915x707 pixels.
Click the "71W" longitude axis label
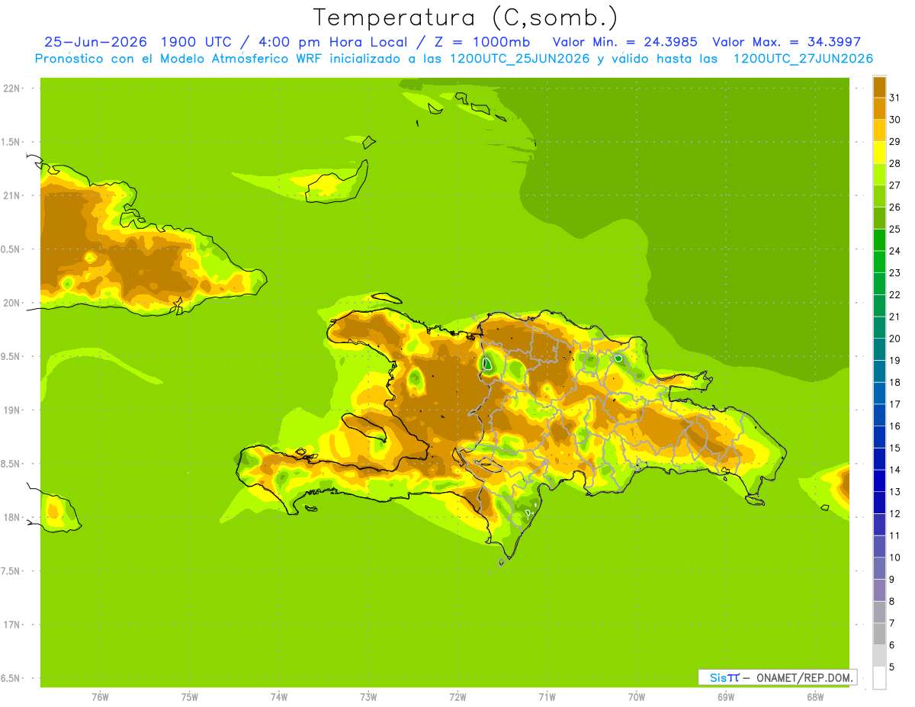(x=547, y=696)
